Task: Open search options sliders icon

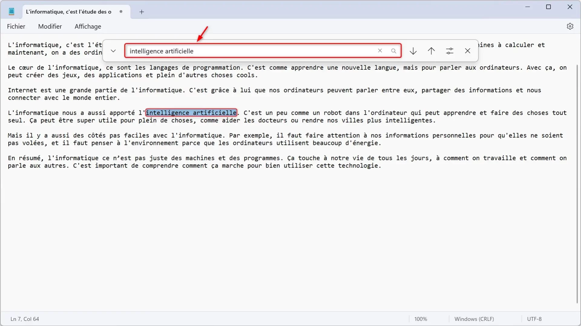Action: click(x=450, y=51)
